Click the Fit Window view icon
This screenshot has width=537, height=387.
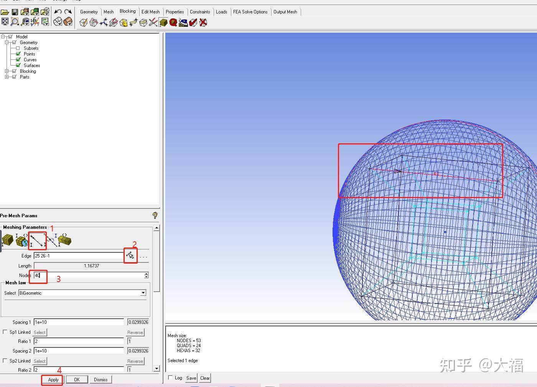[x=5, y=22]
